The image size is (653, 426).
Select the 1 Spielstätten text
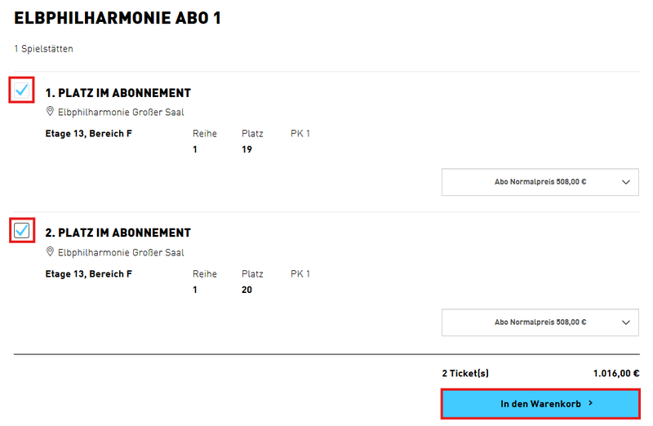[x=43, y=49]
